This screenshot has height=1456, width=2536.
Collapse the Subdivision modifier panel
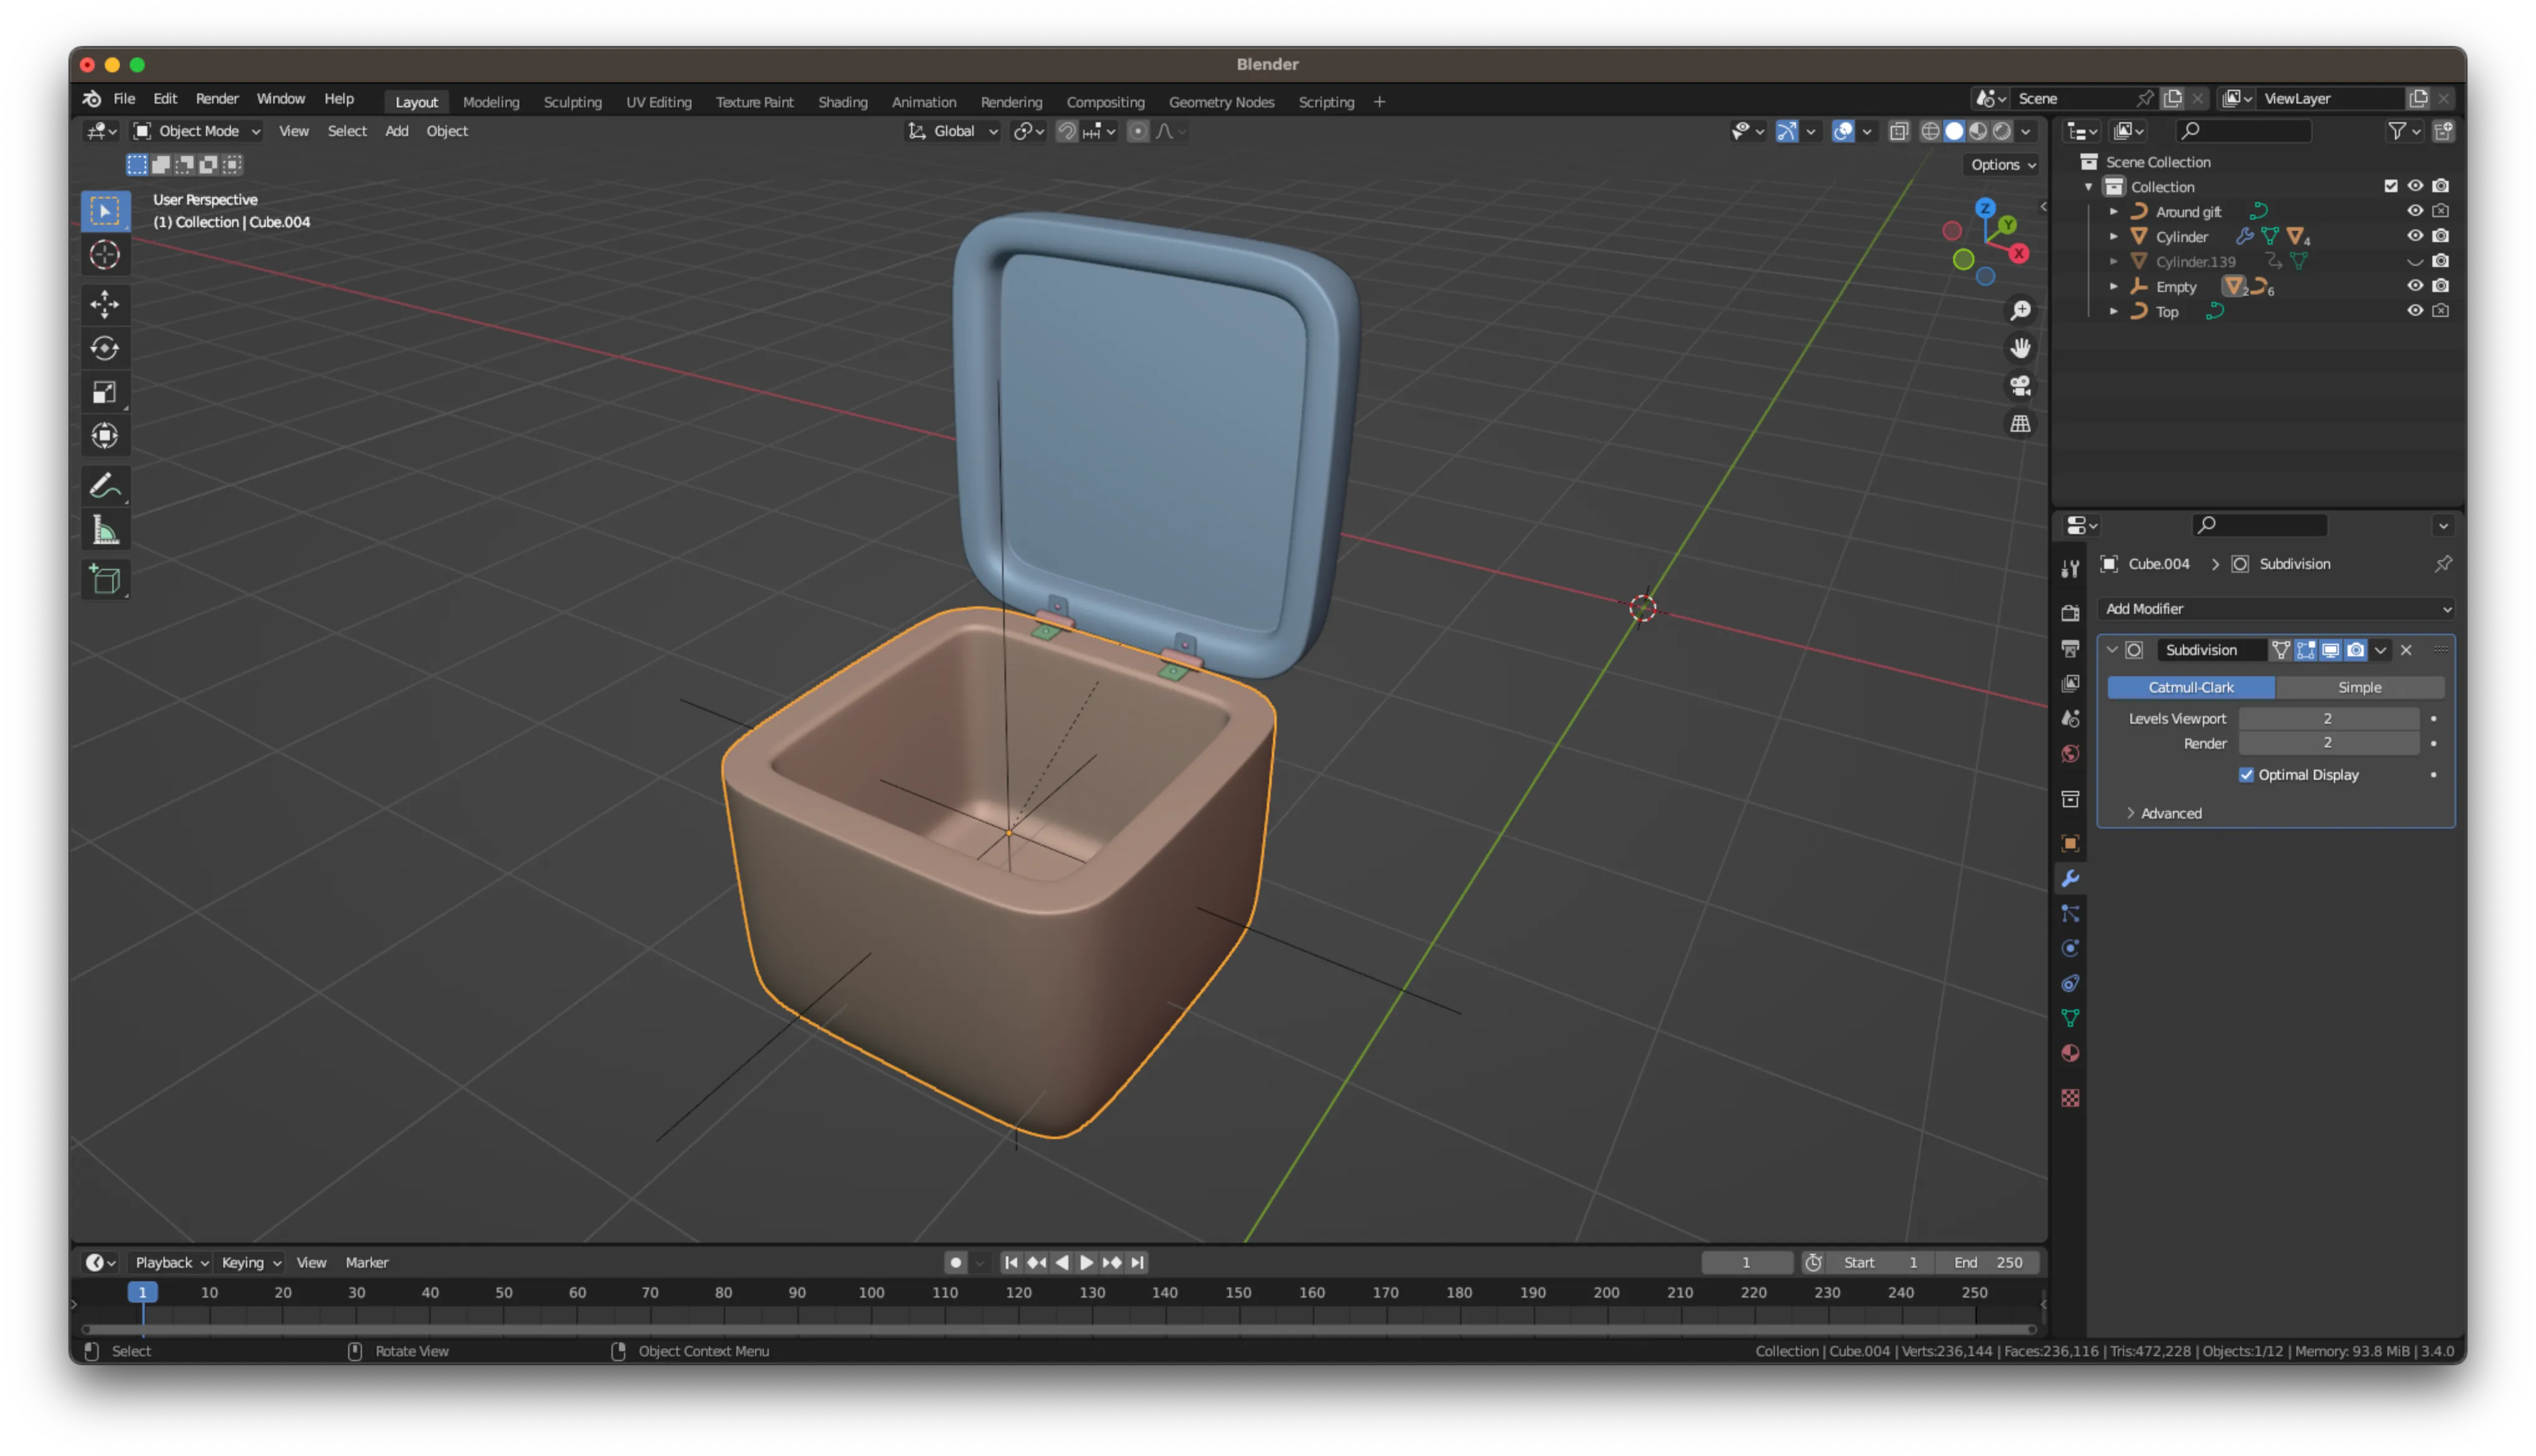[x=2111, y=650]
